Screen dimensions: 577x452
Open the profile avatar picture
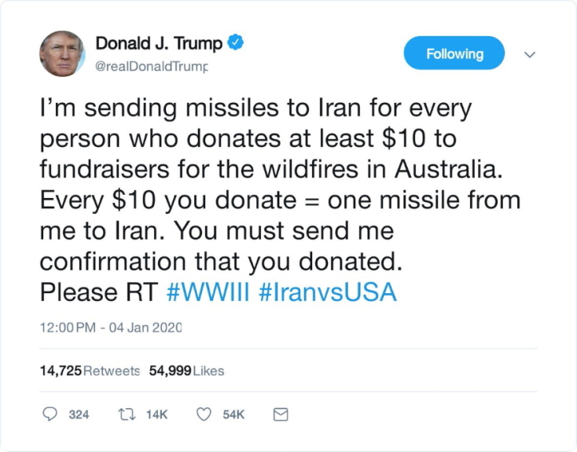click(x=62, y=54)
